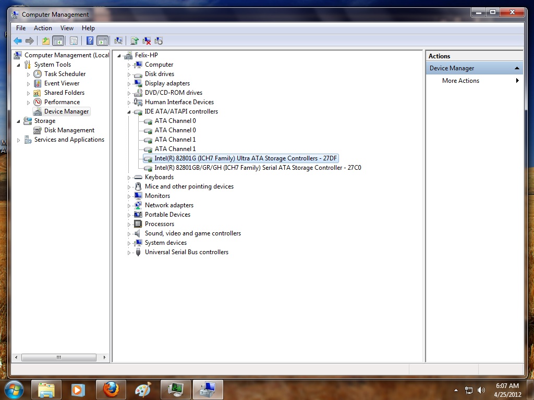Expand the Event Viewer node
The image size is (534, 400).
click(28, 84)
